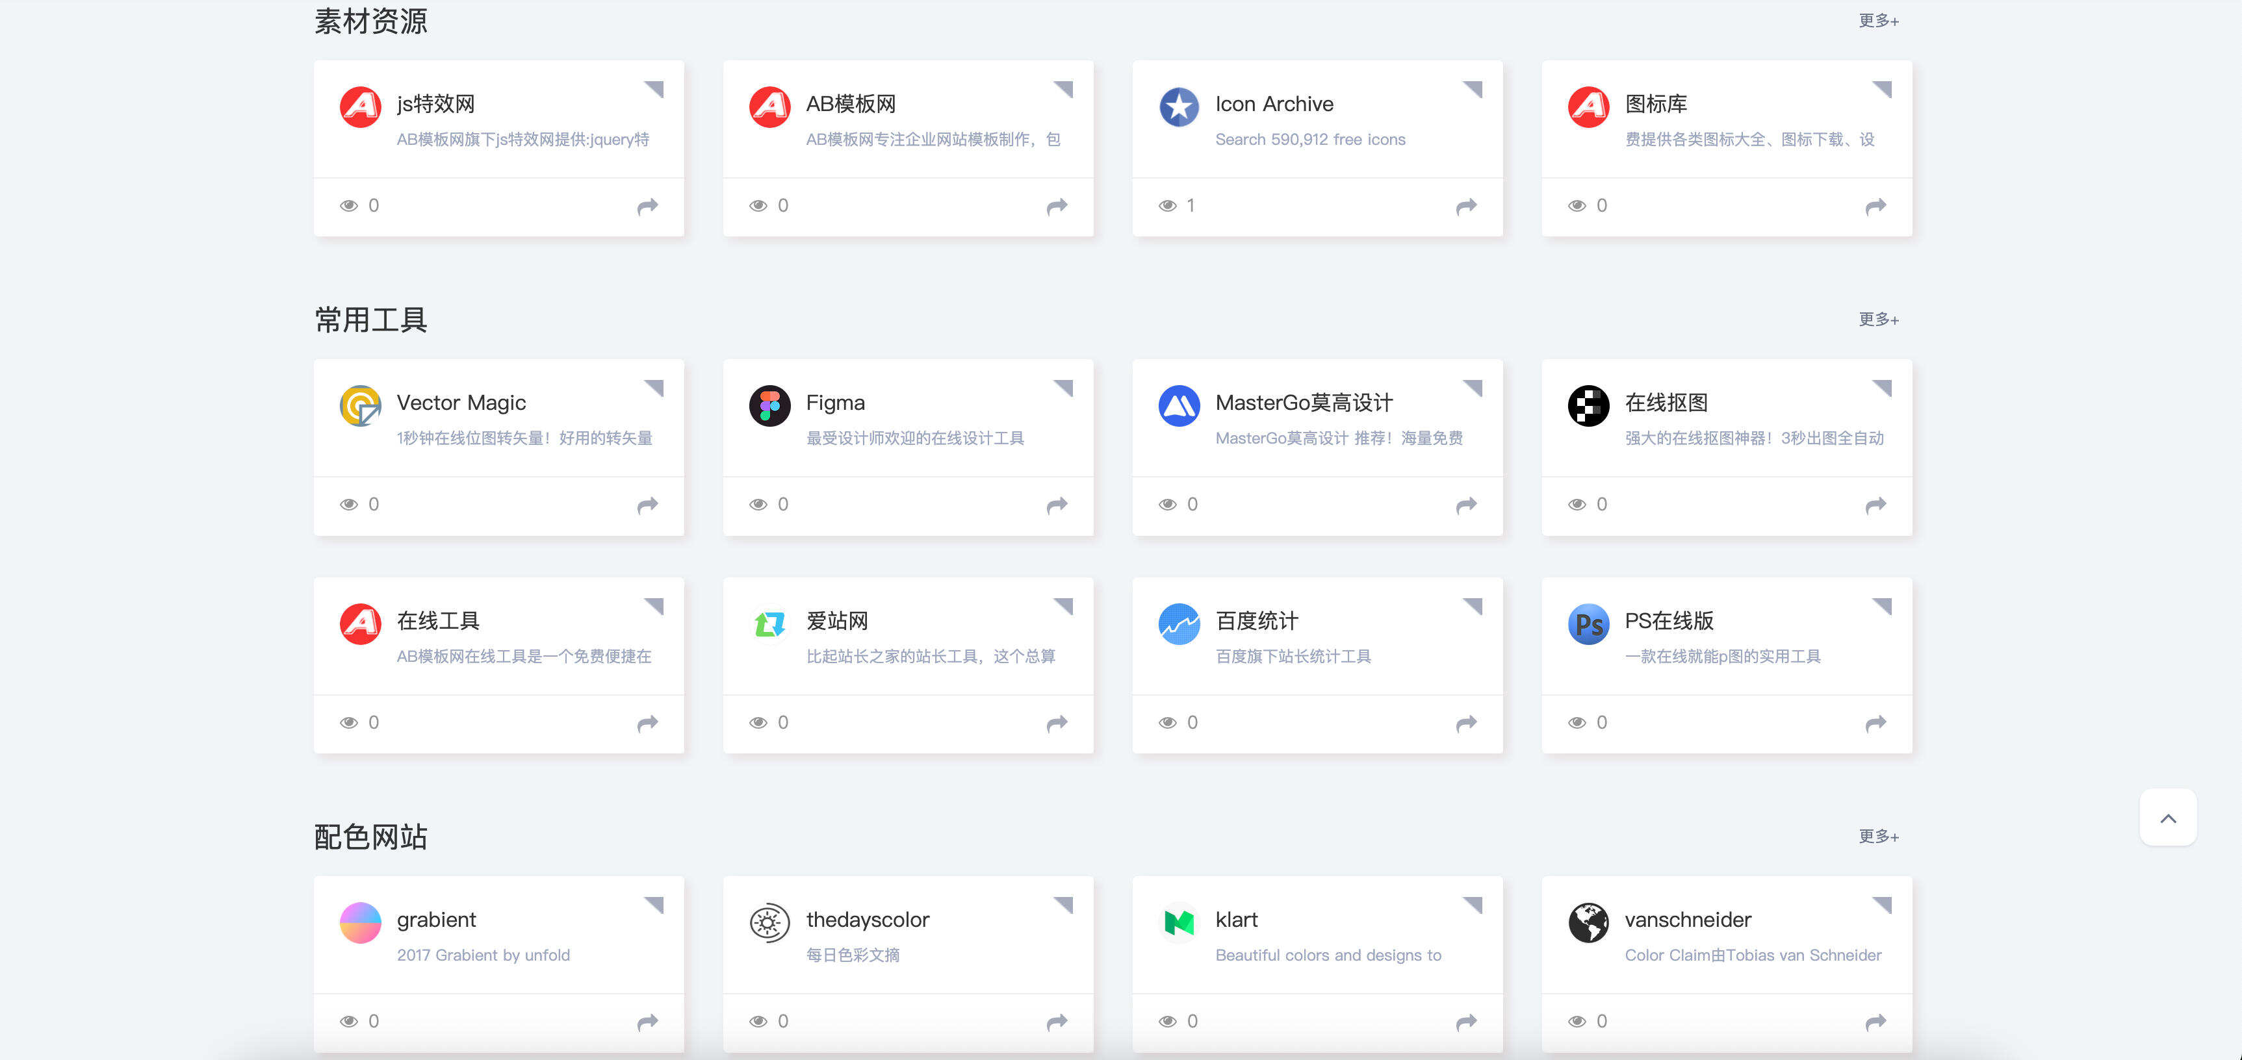
Task: Click the grabient gradient circle icon
Action: coord(360,922)
